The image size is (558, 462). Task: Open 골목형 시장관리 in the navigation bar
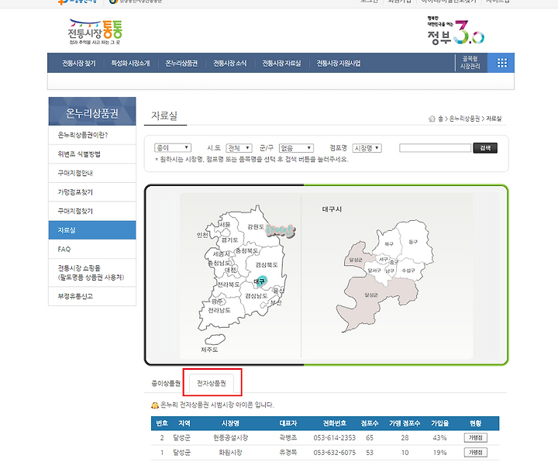470,62
